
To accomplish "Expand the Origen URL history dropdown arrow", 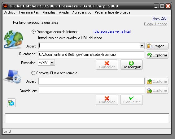I will click(x=142, y=46).
